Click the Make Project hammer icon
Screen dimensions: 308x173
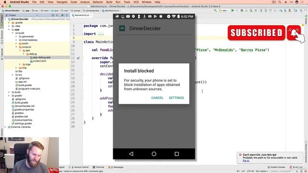(216, 11)
